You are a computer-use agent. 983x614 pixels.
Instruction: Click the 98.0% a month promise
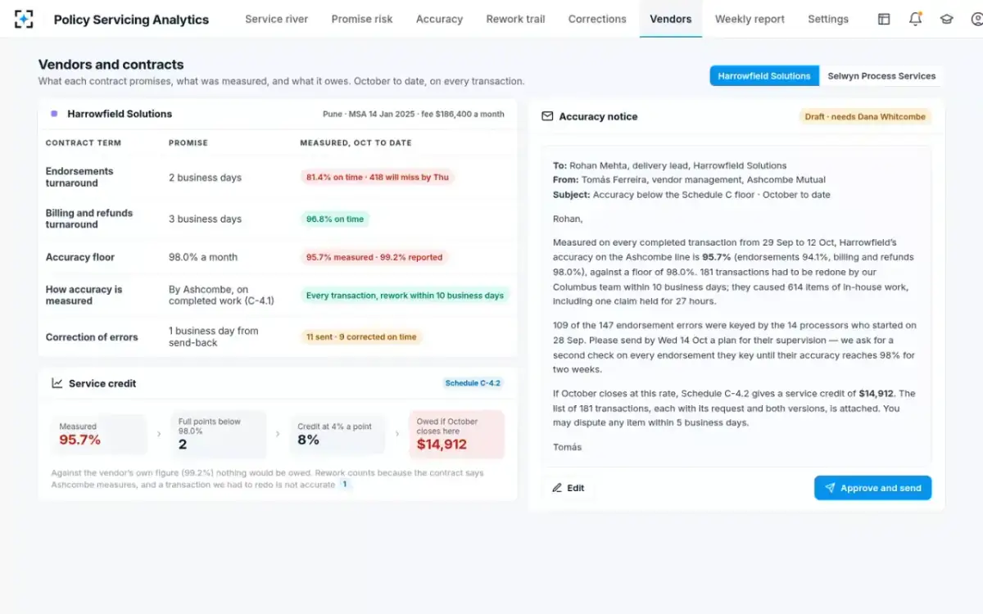point(203,257)
